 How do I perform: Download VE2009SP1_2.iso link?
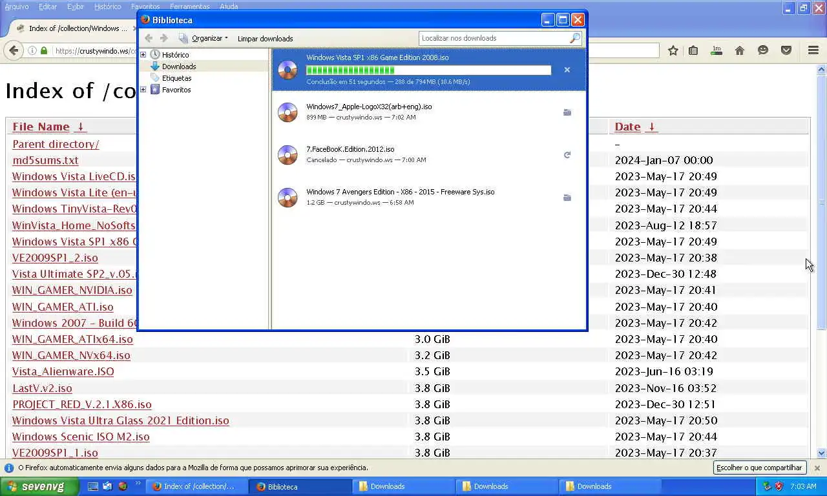tap(55, 258)
